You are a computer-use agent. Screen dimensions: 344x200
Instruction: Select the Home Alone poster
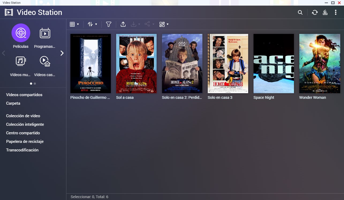pos(136,64)
